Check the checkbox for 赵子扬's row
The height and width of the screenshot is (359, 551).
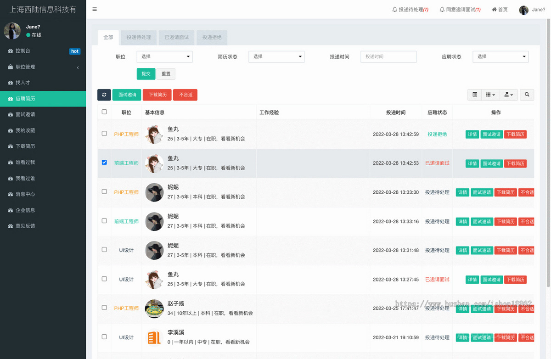click(104, 308)
